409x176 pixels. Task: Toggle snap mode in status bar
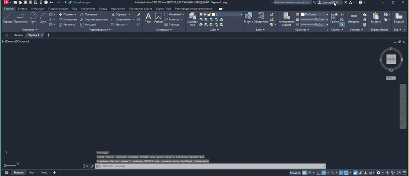click(309, 173)
